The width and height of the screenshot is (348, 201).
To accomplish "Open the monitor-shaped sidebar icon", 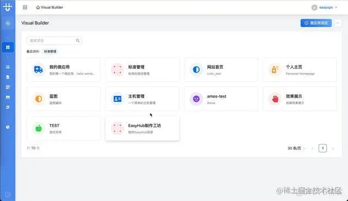I will 8,67.
